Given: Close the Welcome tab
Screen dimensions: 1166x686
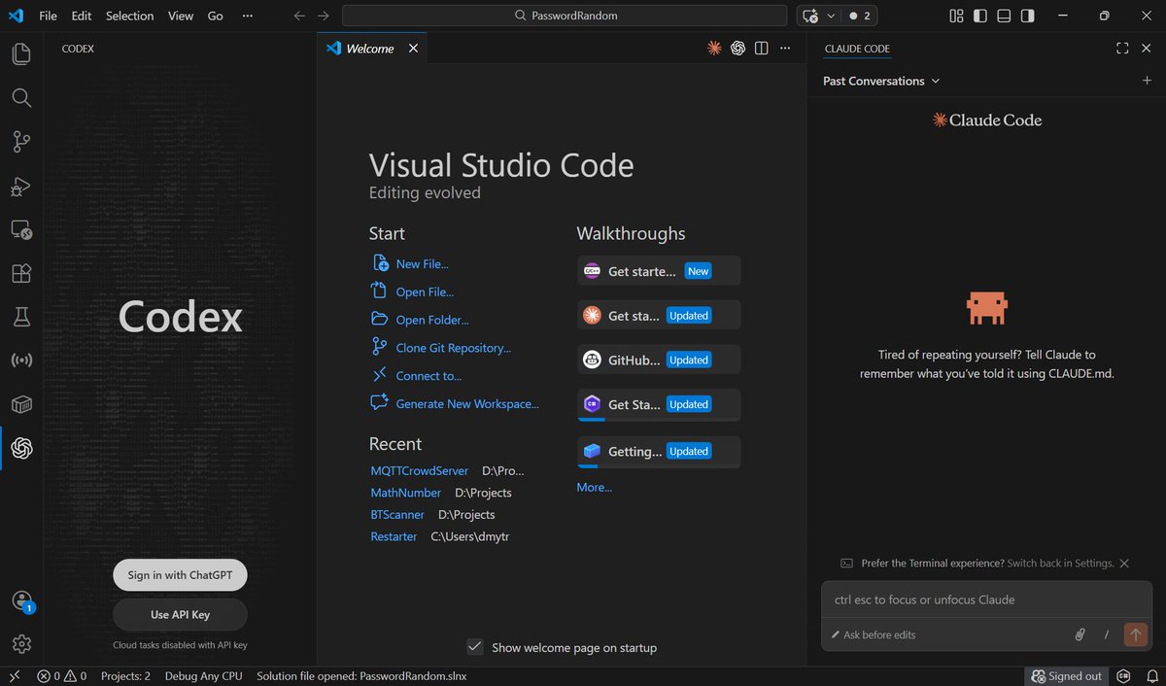Looking at the screenshot, I should pos(413,48).
